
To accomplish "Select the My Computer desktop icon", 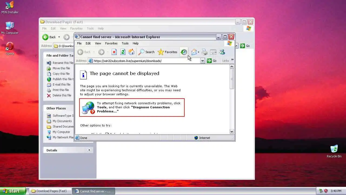I will point(10,28).
